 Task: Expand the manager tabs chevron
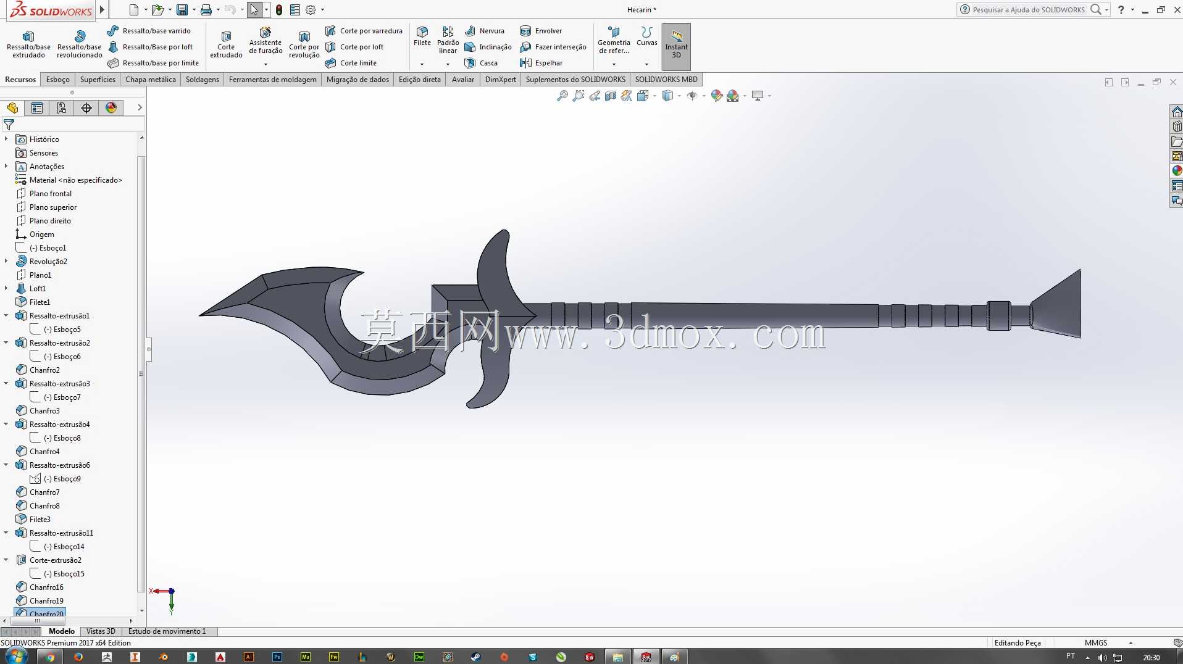coord(140,107)
